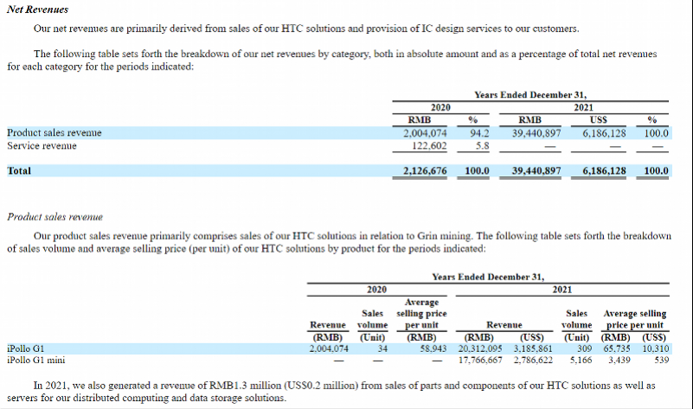693x409 pixels.
Task: Select the "Service revenue" row label
Action: pyautogui.click(x=42, y=146)
